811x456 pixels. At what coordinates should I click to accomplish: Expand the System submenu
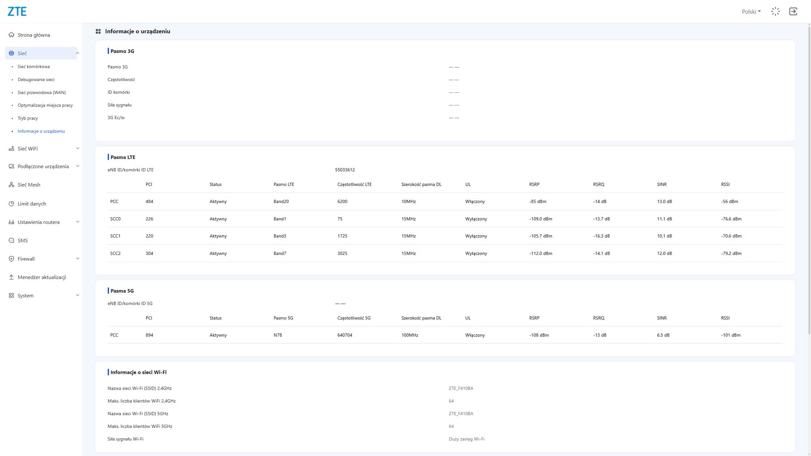point(77,295)
